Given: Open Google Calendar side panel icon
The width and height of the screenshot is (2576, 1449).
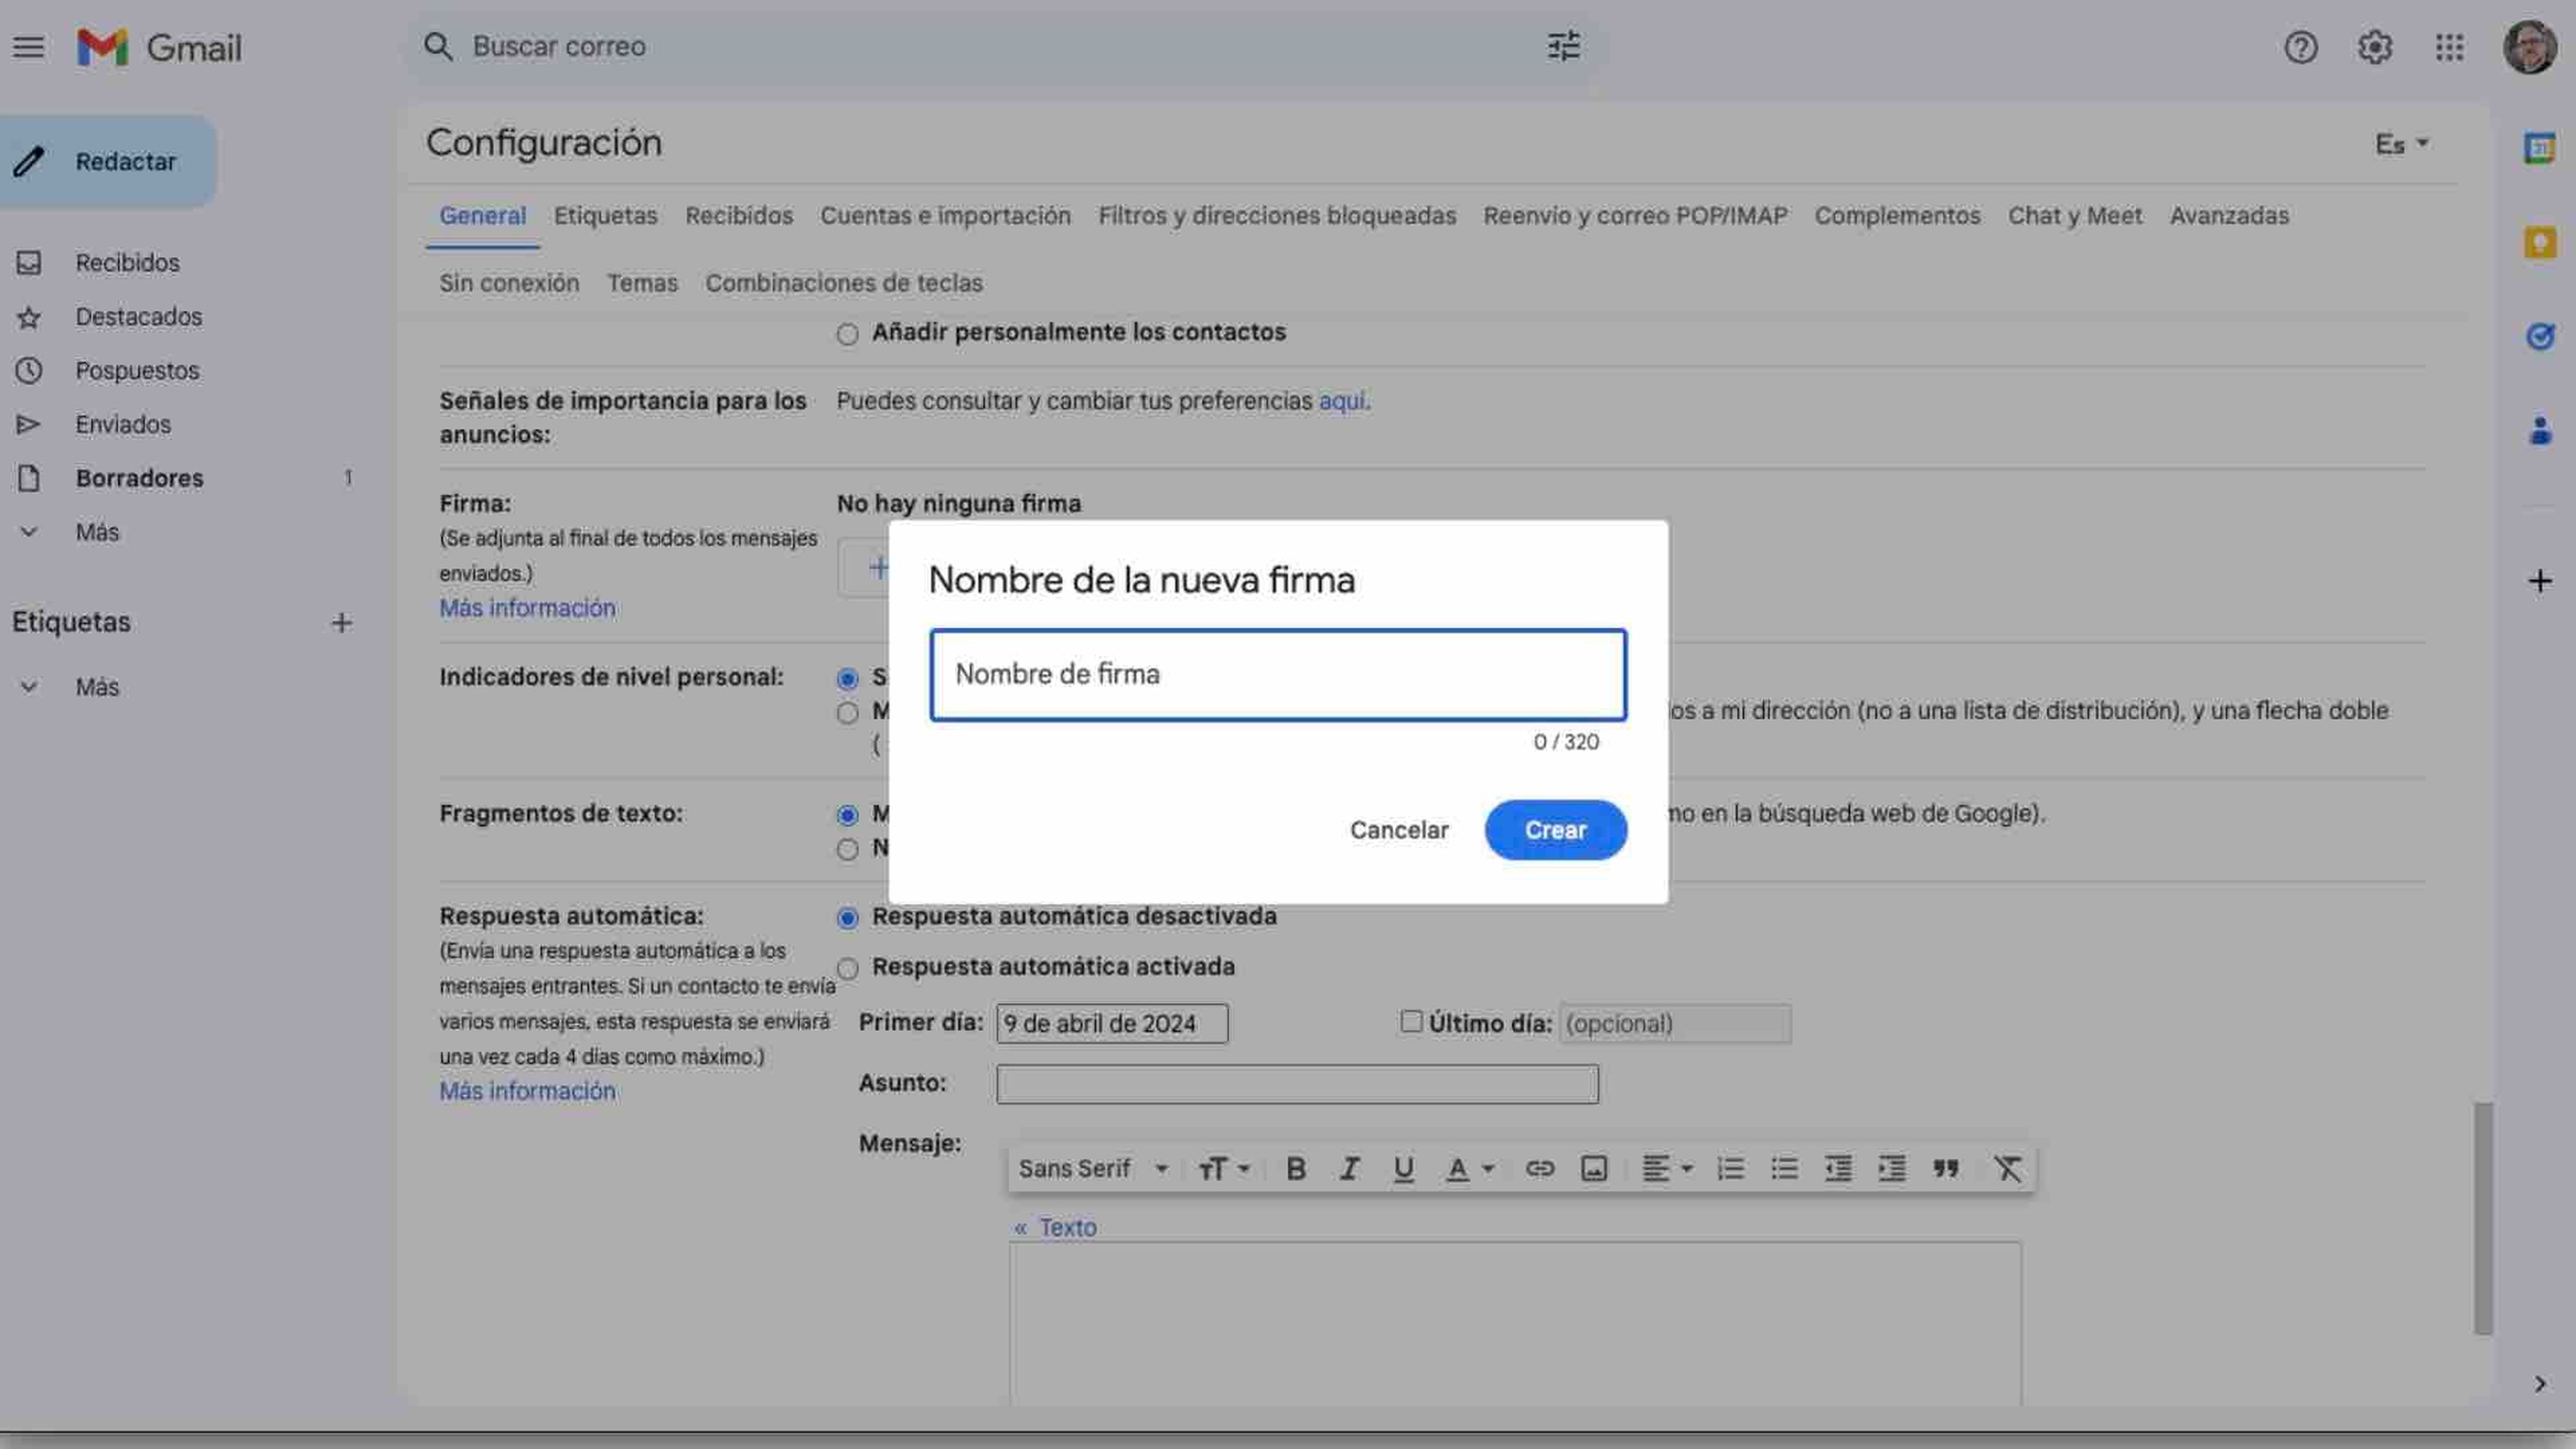Looking at the screenshot, I should point(2539,148).
